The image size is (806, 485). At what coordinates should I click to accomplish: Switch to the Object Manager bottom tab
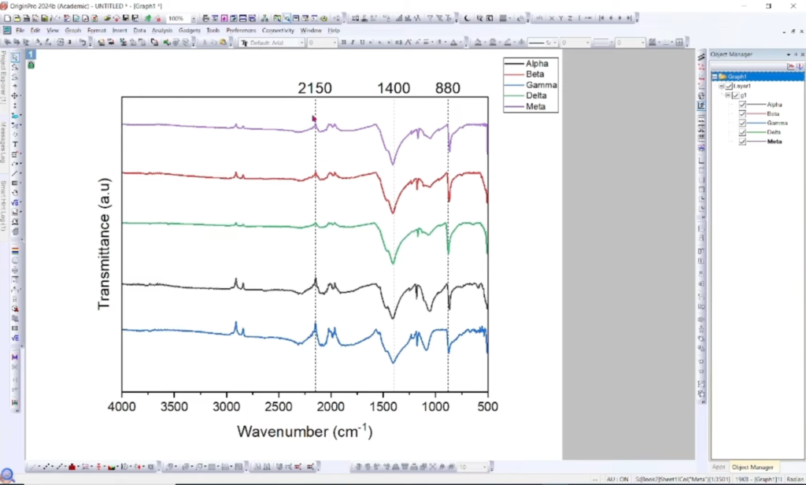[x=752, y=467]
